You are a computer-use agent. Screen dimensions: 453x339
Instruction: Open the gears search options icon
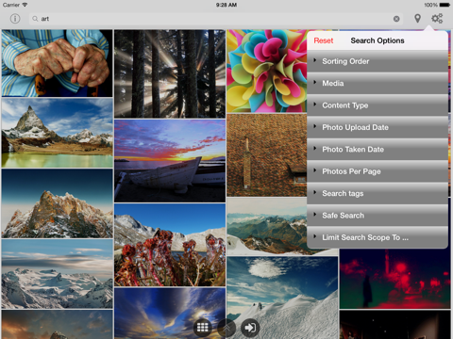click(437, 19)
